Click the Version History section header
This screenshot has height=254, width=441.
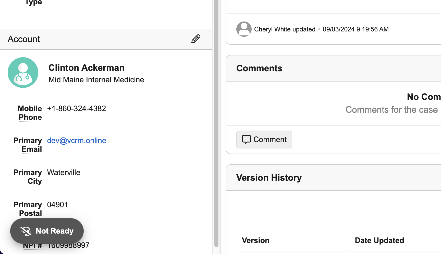(x=269, y=178)
